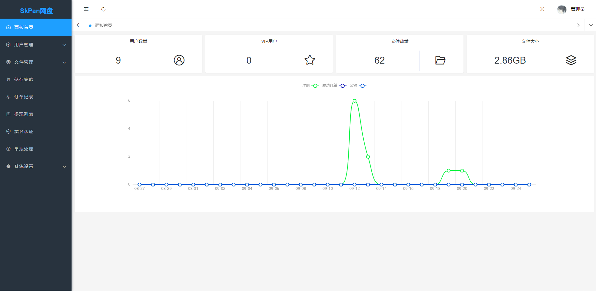596x291 pixels.
Task: Click the 储存策略 tools icon
Action: (x=8, y=79)
